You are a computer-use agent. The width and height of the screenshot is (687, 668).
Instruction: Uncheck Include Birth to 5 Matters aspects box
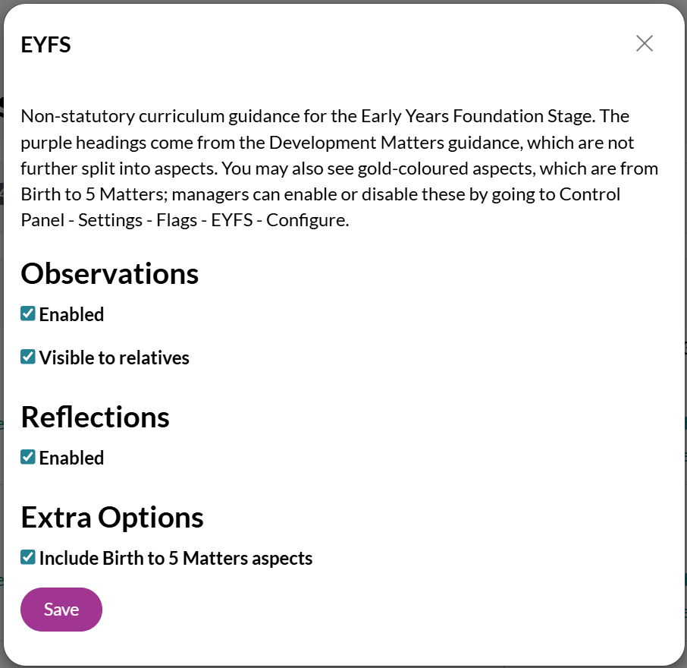coord(28,557)
